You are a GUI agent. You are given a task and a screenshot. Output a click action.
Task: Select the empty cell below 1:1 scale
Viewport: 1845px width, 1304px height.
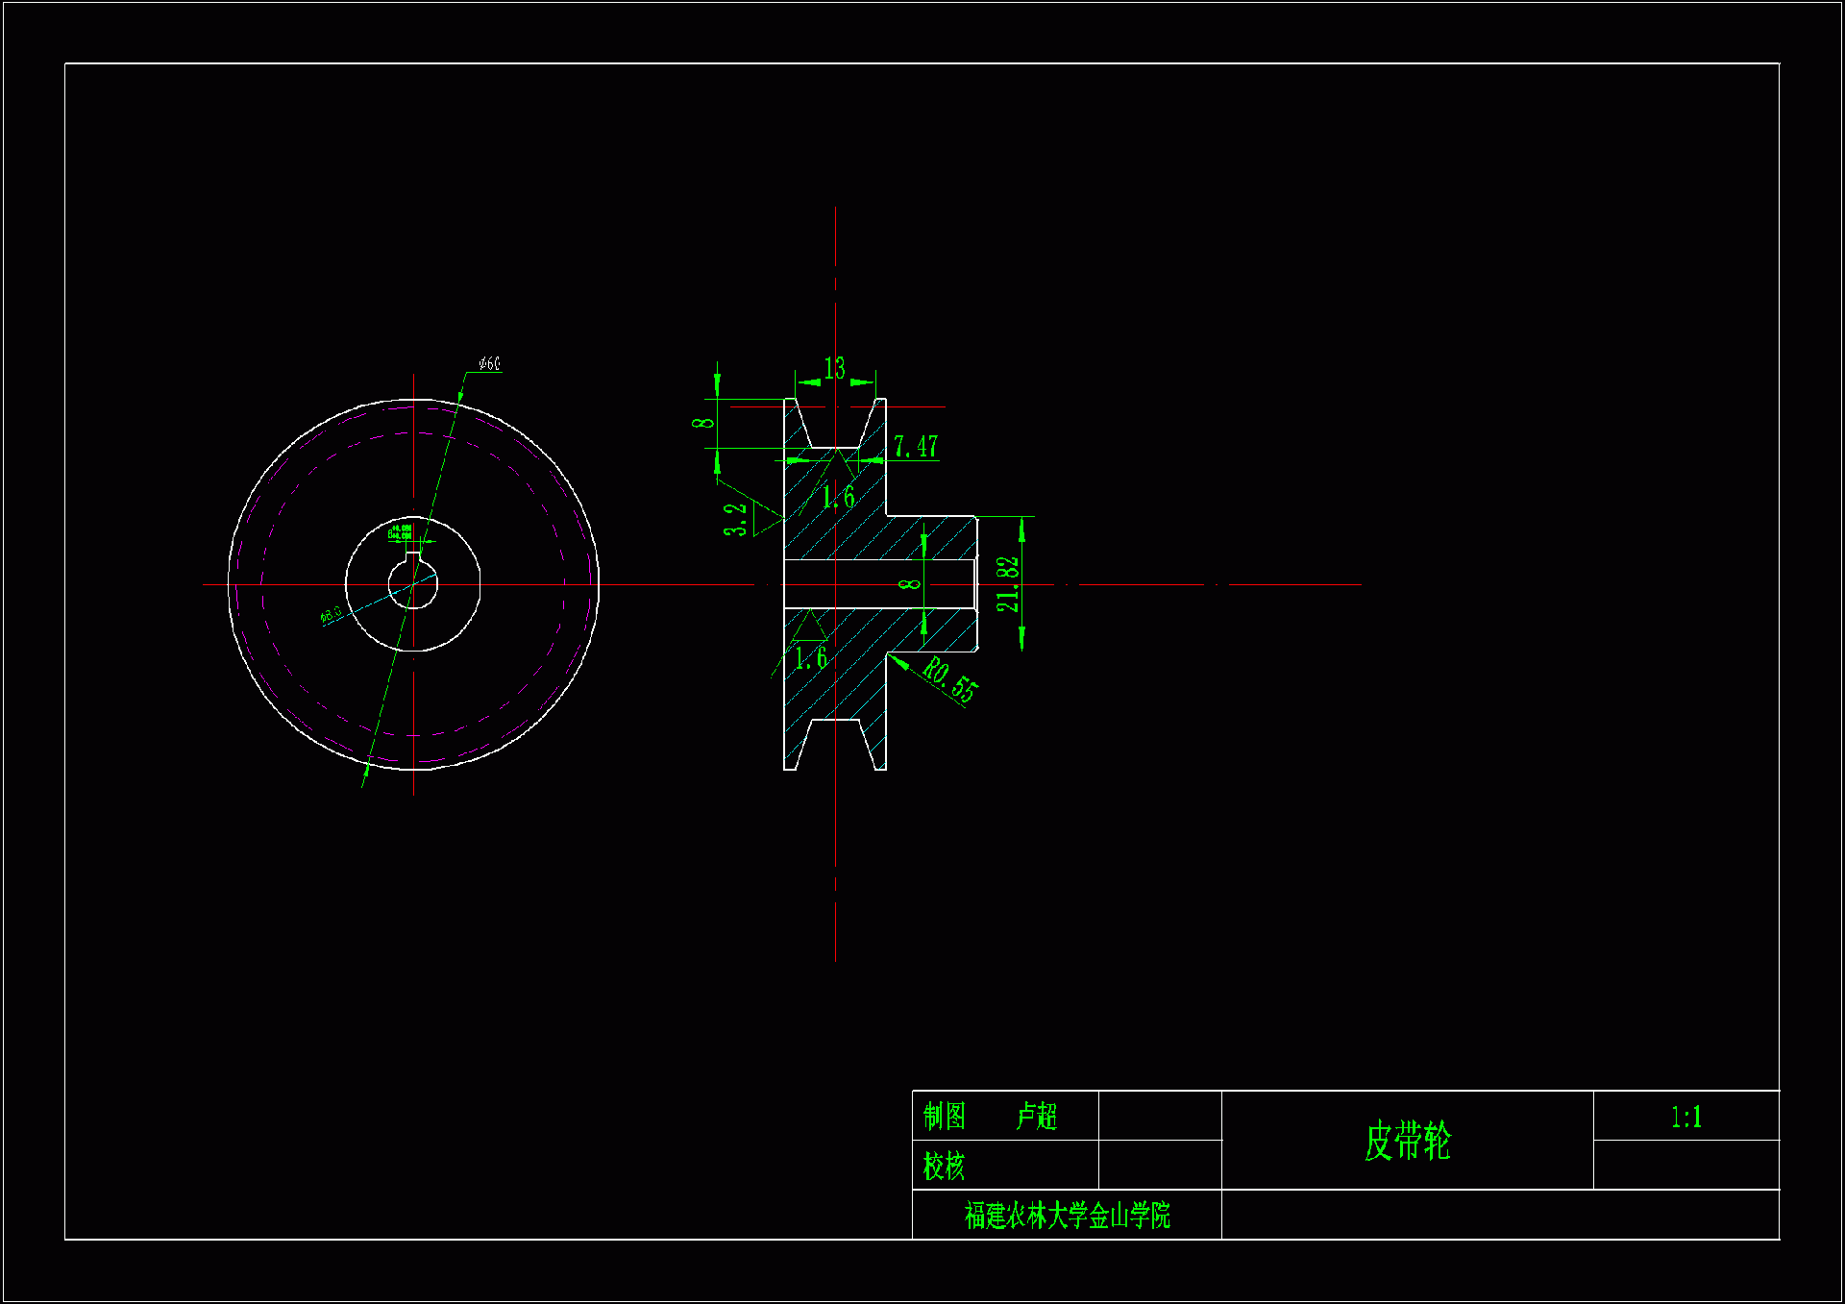point(1685,1165)
